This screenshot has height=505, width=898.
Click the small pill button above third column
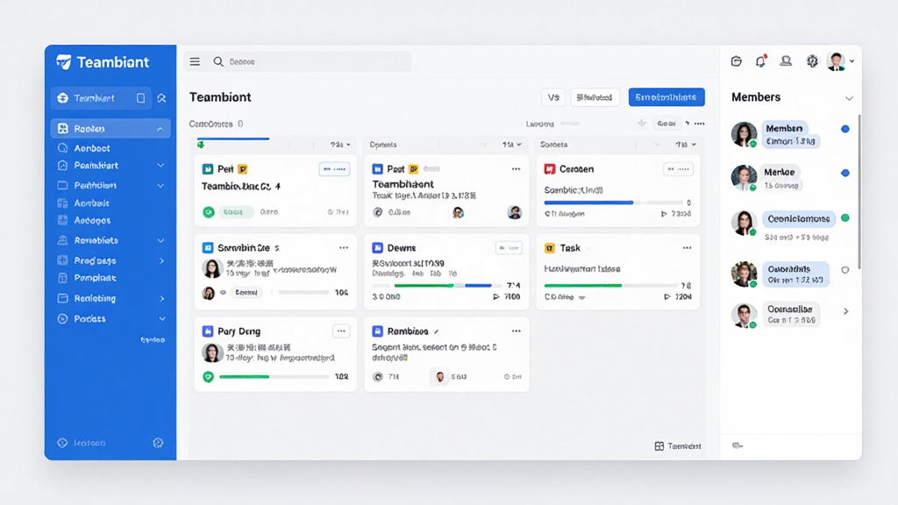pos(666,123)
